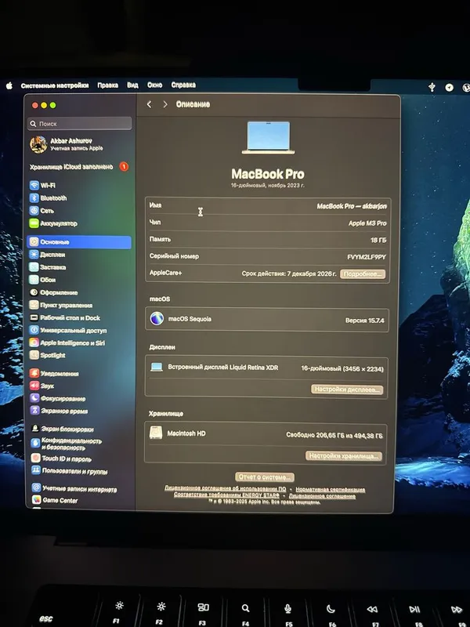This screenshot has width=470, height=627.
Task: Open the Окно menu
Action: 154,85
